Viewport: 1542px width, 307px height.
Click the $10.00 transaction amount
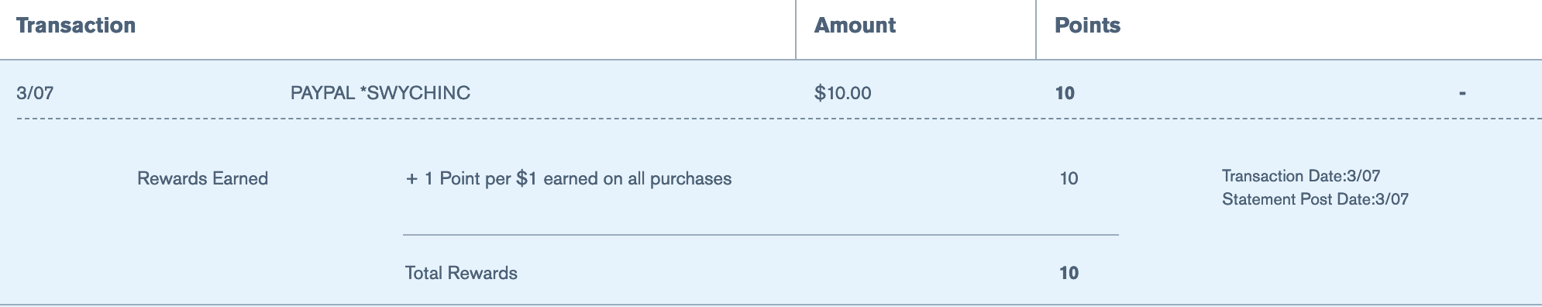pos(842,93)
